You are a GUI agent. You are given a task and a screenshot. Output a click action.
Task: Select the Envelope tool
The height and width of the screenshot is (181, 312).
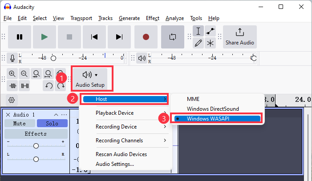(210, 31)
